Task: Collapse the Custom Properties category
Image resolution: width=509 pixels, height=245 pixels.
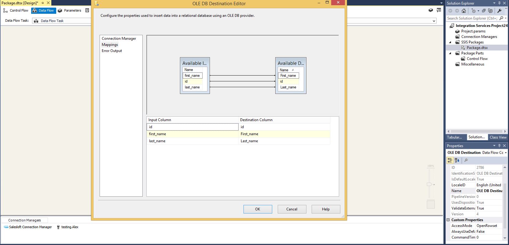Action: coord(448,220)
